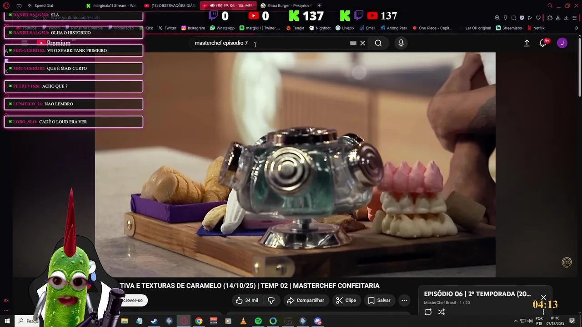Image resolution: width=582 pixels, height=327 pixels.
Task: Search tabs with the title-bar magnifier
Action: (550, 5)
